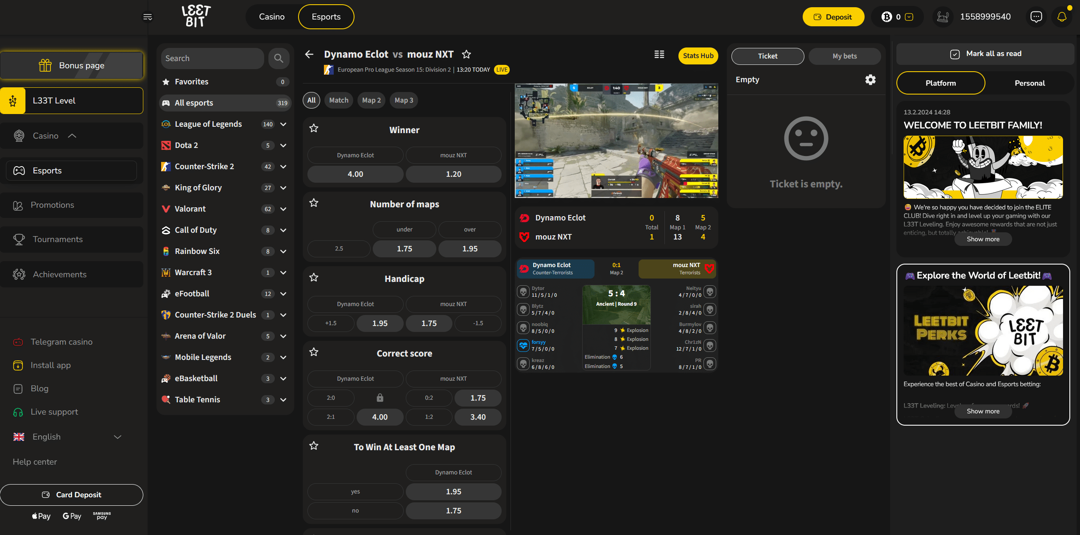The image size is (1080, 535).
Task: Click Show more on the welcome message
Action: click(x=983, y=239)
